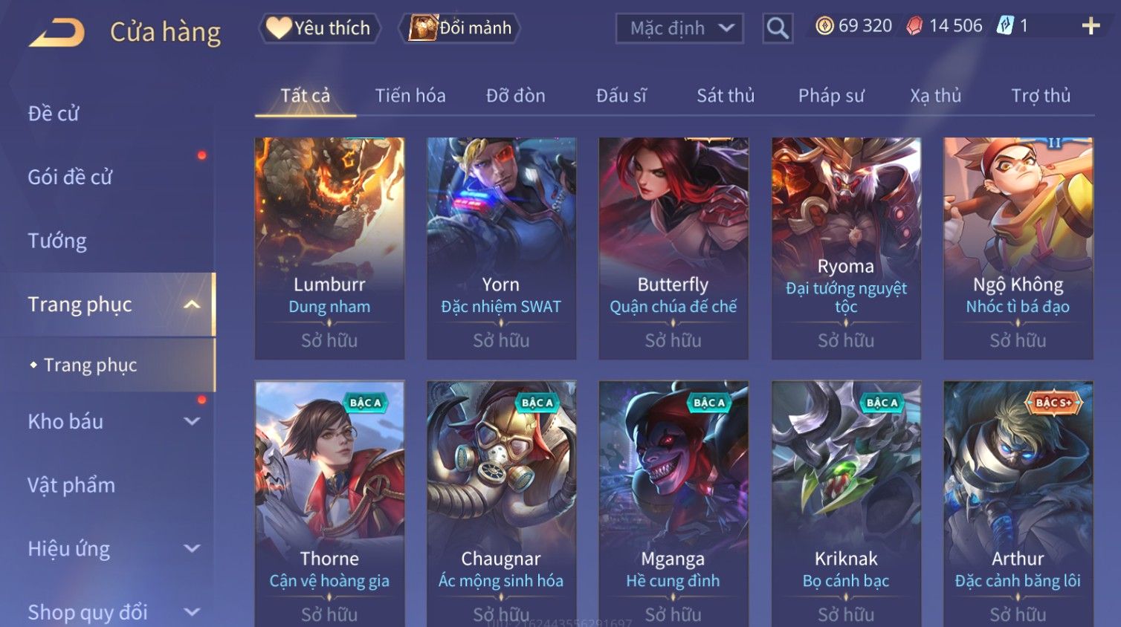Switch to the Sát thủ tab
Screen dimensions: 1121x627
coord(726,95)
